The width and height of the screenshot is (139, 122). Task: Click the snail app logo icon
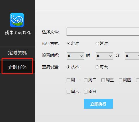pos(17,20)
